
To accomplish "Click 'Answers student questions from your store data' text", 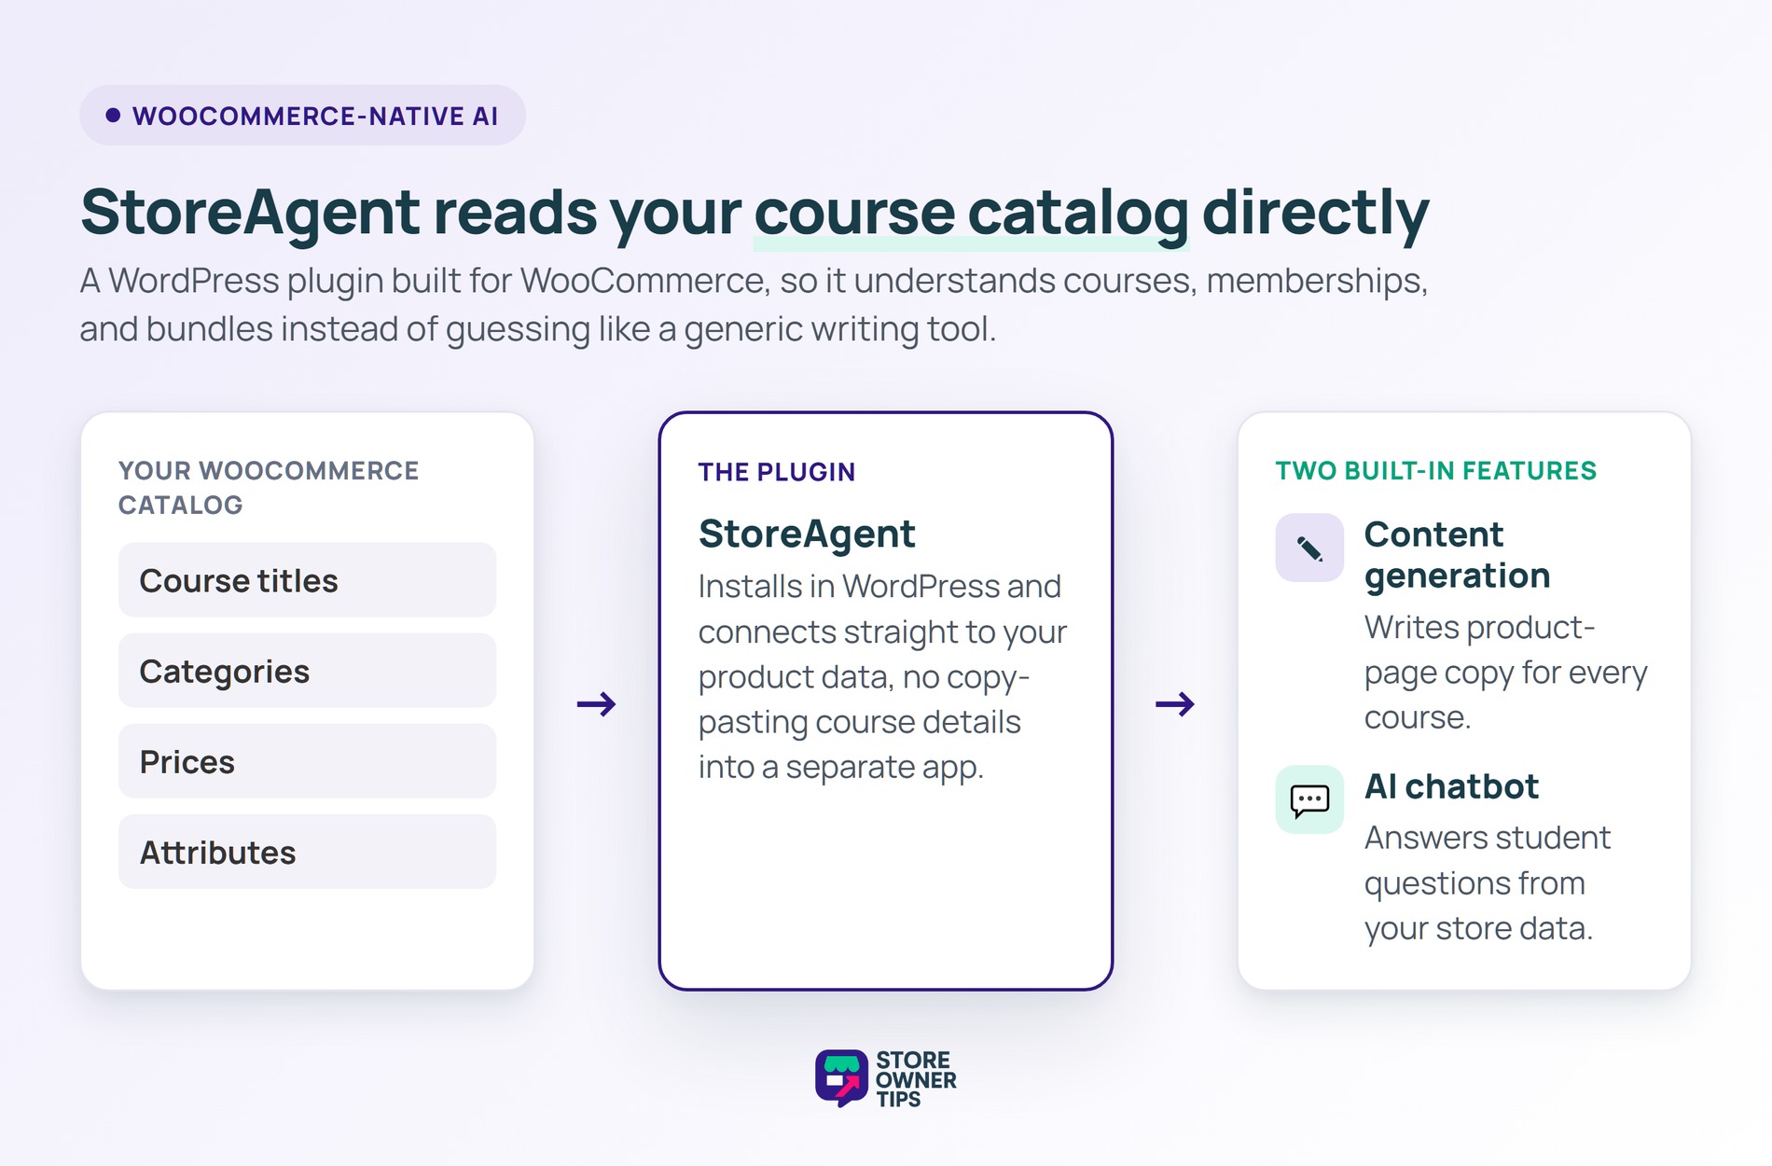I will tap(1488, 883).
